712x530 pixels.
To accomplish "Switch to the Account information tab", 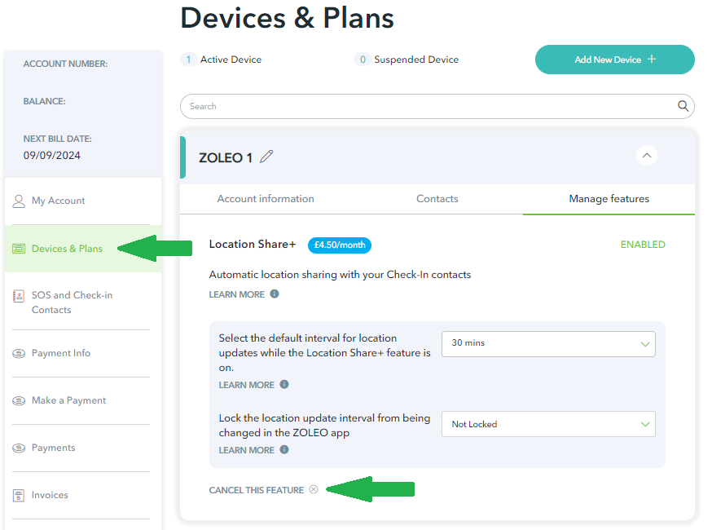I will pyautogui.click(x=266, y=199).
